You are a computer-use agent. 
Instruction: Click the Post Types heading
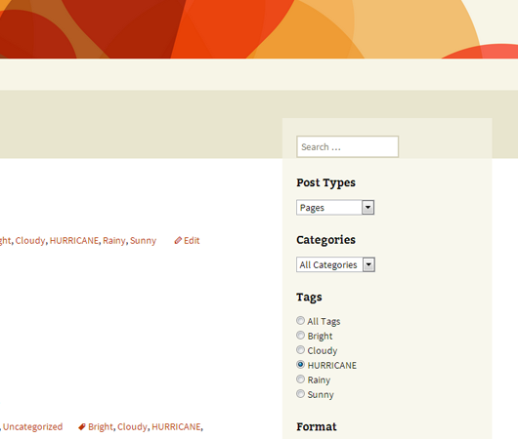pos(325,182)
